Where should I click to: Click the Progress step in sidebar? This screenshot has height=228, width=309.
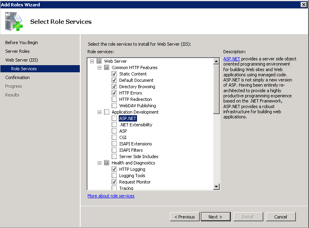pyautogui.click(x=14, y=86)
